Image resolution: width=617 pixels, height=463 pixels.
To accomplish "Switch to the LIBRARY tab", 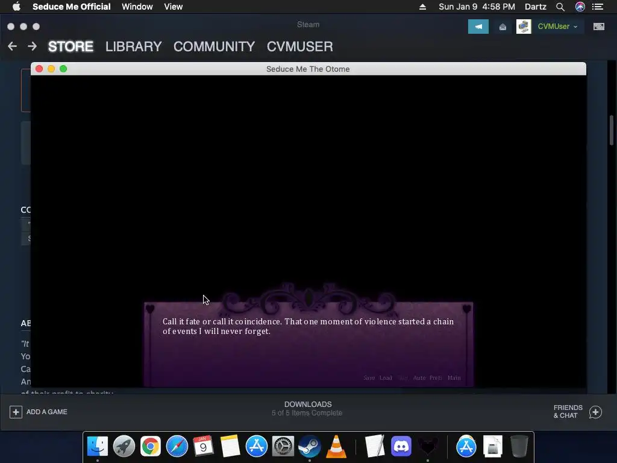I will 133,46.
